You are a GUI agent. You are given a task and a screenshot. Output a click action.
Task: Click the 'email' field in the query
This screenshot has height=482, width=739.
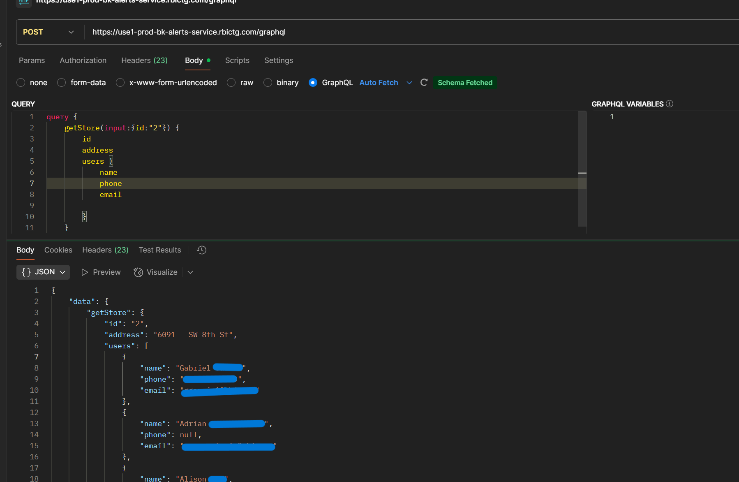[111, 195]
